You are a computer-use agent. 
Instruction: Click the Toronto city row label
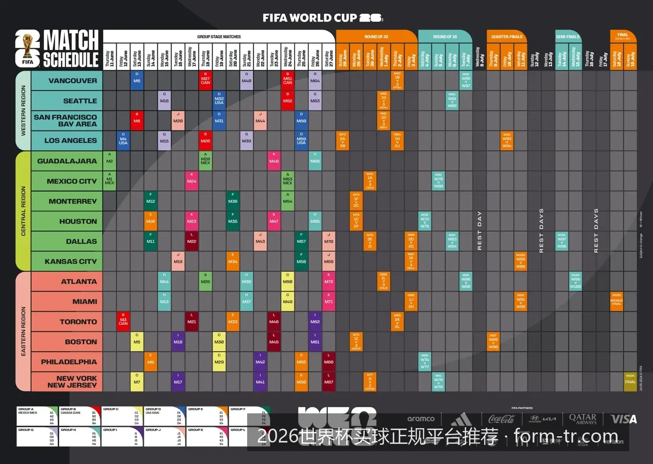pyautogui.click(x=66, y=322)
